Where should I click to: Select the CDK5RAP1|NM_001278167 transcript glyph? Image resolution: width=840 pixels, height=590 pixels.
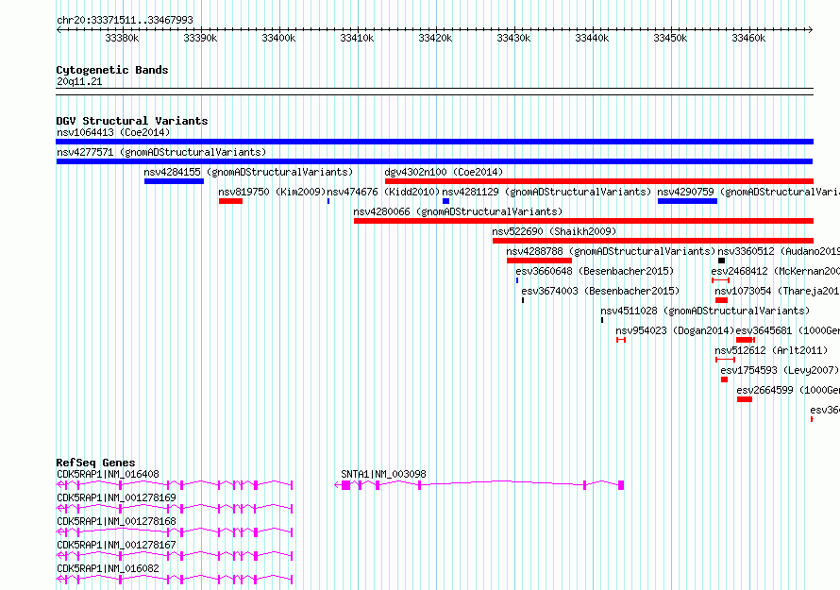click(x=175, y=556)
